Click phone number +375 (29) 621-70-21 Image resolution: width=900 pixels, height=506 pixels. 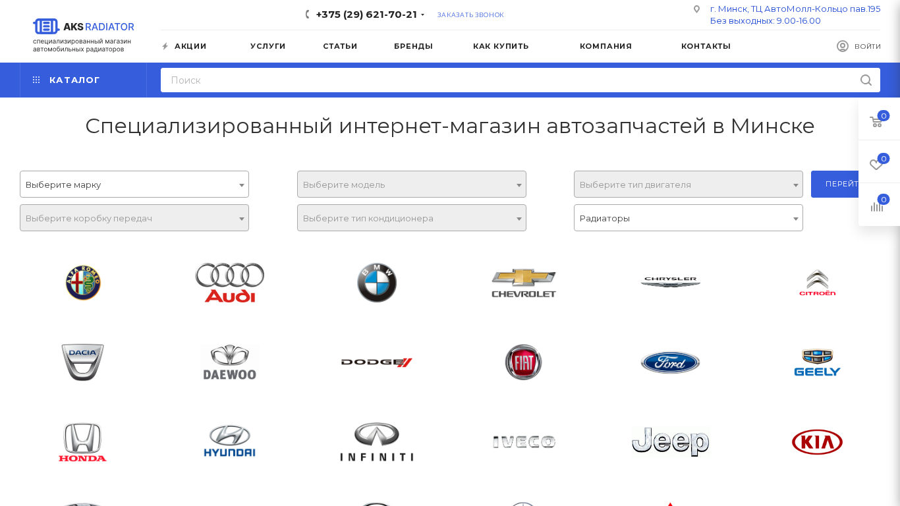pos(366,14)
